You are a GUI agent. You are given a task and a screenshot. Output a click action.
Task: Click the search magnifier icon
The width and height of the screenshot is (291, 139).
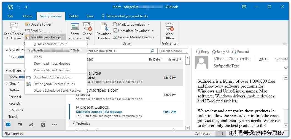152,51
